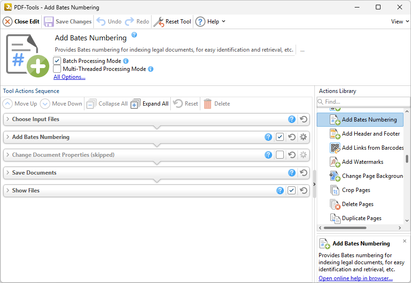The image size is (411, 283).
Task: Enable Multi-Threaded Processing Mode
Action: [x=57, y=69]
